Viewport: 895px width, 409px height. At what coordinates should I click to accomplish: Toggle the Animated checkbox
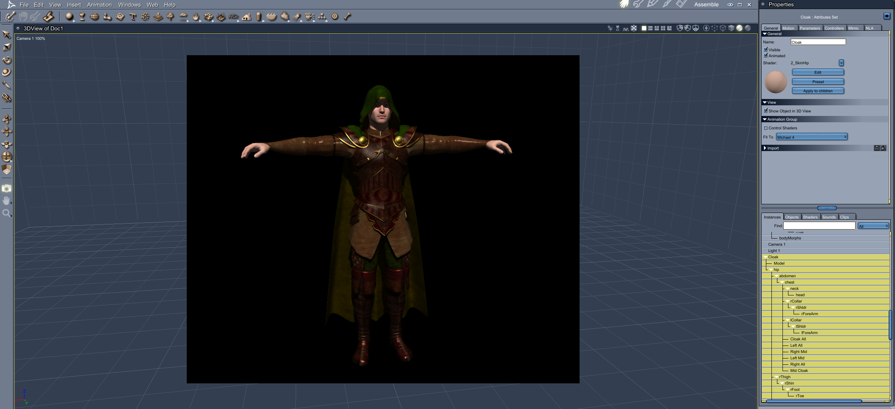click(766, 56)
